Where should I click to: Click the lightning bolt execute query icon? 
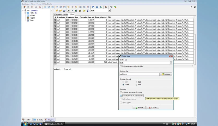[57, 11]
